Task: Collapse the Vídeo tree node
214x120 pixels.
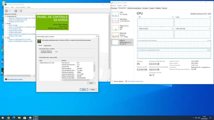Action: tap(6, 38)
